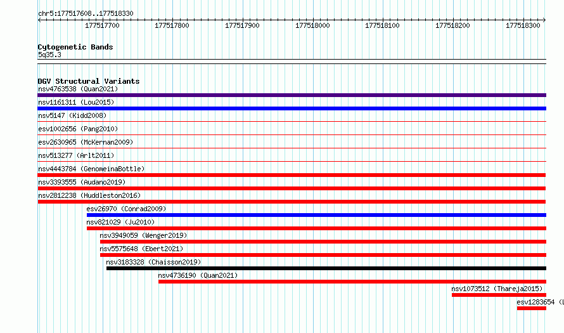Click ruler position 177518100
The width and height of the screenshot is (564, 333).
[382, 25]
